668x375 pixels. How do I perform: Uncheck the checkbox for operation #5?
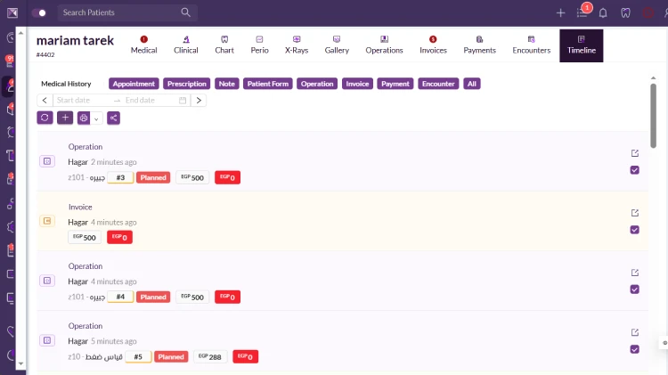pyautogui.click(x=634, y=349)
